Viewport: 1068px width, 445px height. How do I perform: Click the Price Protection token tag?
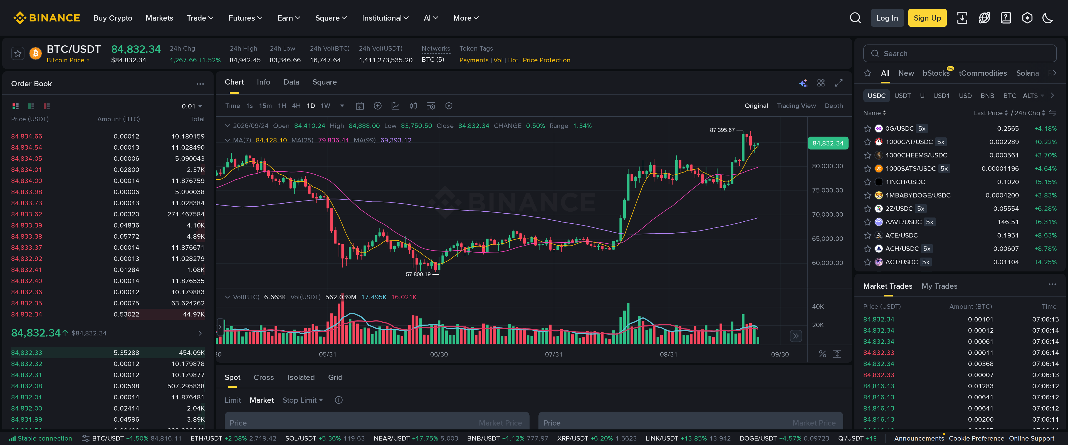[x=546, y=60]
